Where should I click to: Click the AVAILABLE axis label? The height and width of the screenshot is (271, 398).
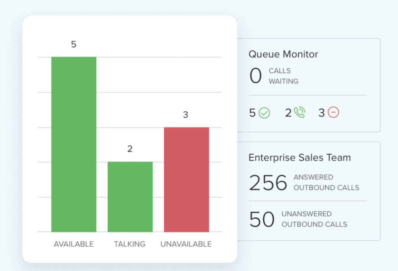tap(74, 244)
